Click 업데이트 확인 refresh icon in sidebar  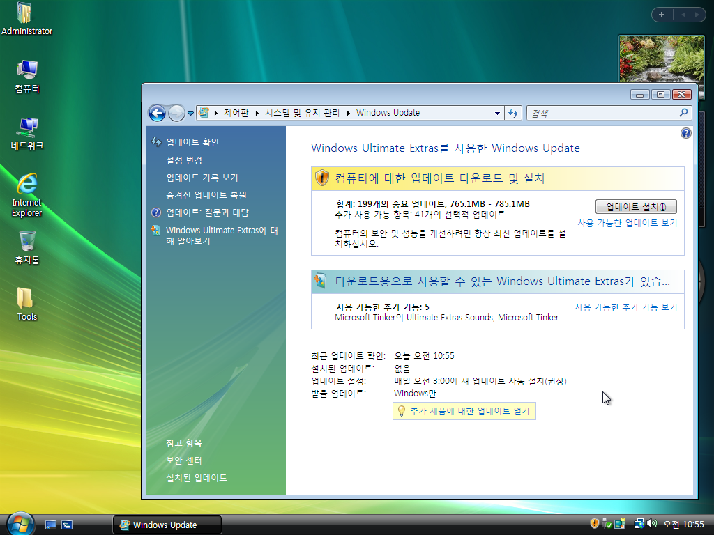coord(156,142)
